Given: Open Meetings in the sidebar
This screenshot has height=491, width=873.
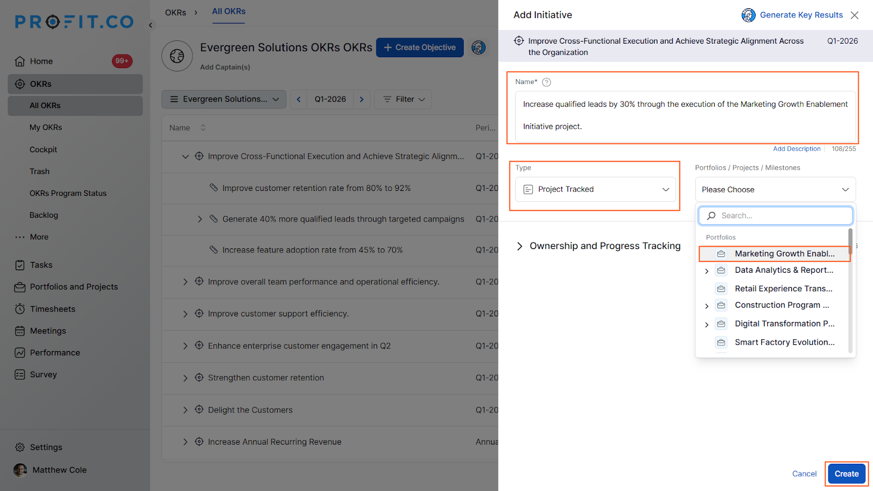Looking at the screenshot, I should [47, 331].
